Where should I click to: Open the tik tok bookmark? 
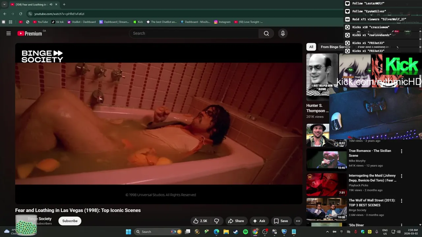tap(58, 22)
